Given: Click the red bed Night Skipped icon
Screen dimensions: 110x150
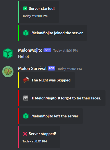Looking at the screenshot, I should coord(26,80).
